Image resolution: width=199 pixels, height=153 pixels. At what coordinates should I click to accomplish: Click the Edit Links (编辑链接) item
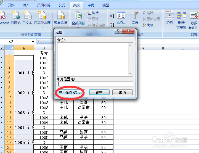(x=96, y=25)
